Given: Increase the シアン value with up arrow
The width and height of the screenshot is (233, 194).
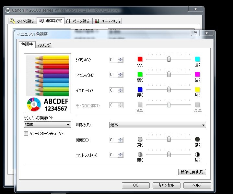Looking at the screenshot, I should point(120,58).
